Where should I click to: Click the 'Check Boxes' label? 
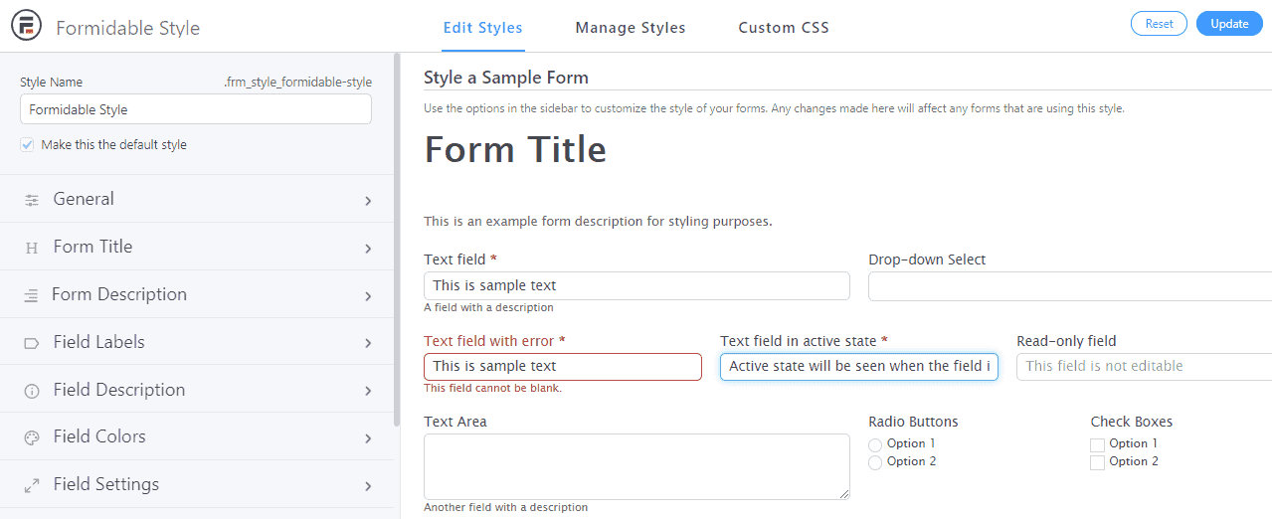tap(1132, 423)
